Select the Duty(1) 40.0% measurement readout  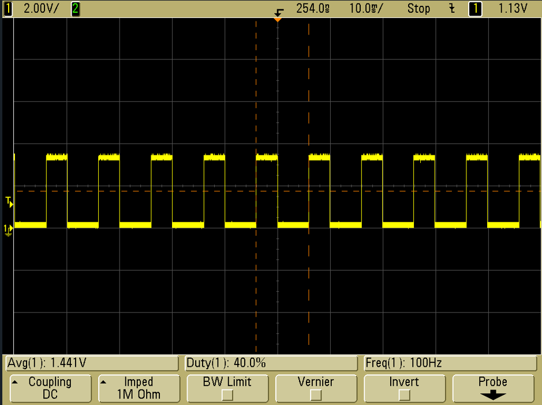(271, 363)
